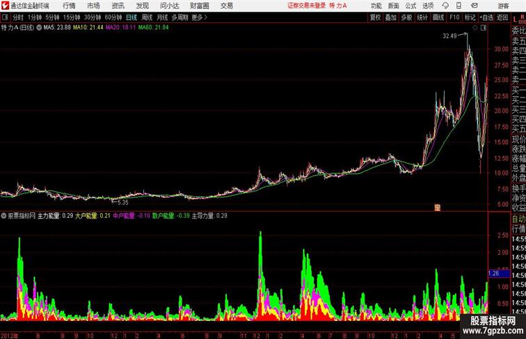This screenshot has height=339, width=526.
Task: Open MA indicator settings round icon
Action: click(x=39, y=28)
